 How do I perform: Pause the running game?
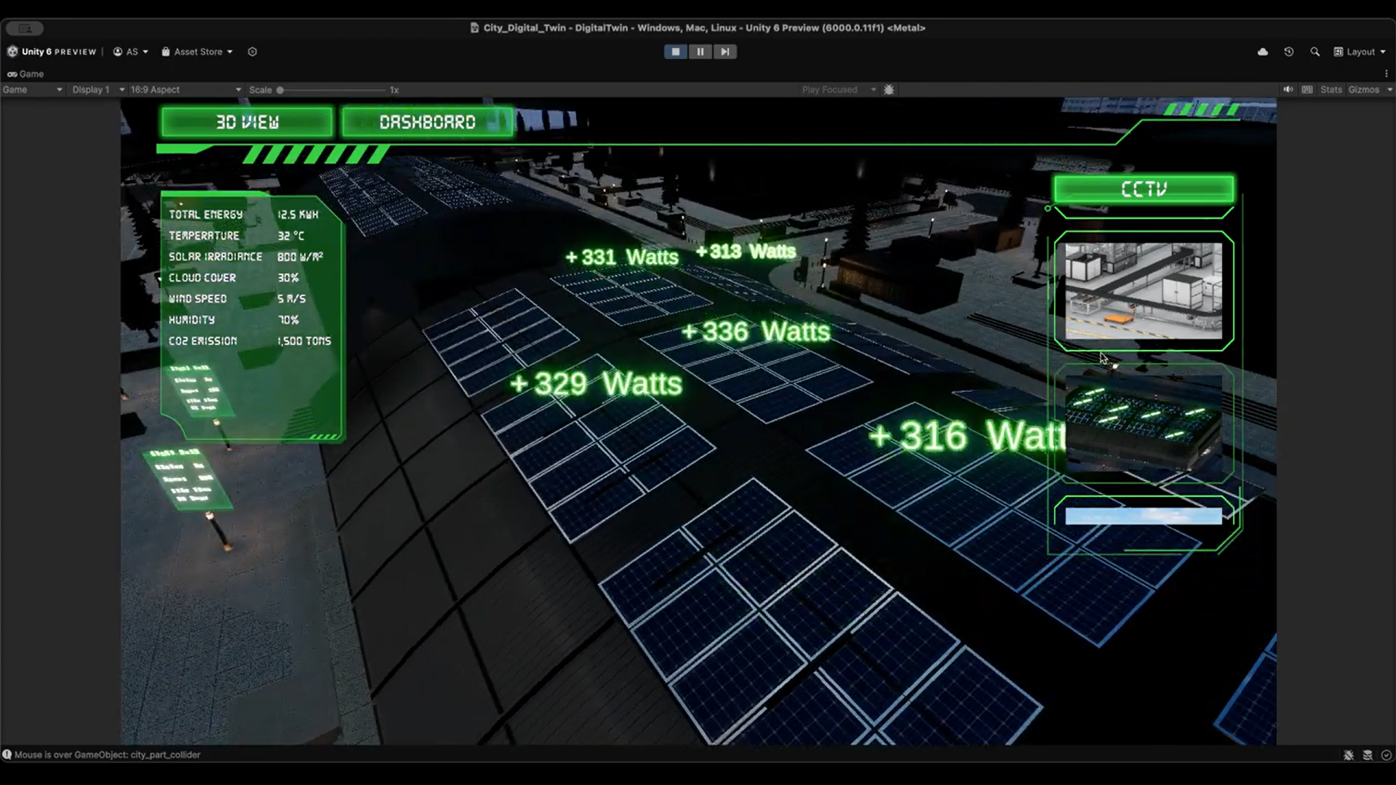701,52
